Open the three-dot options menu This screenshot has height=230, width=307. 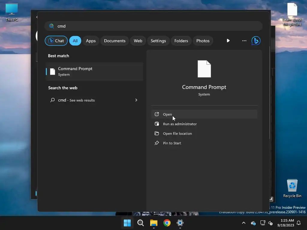tap(244, 41)
